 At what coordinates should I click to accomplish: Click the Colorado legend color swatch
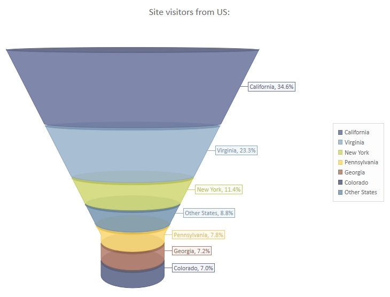tap(340, 182)
